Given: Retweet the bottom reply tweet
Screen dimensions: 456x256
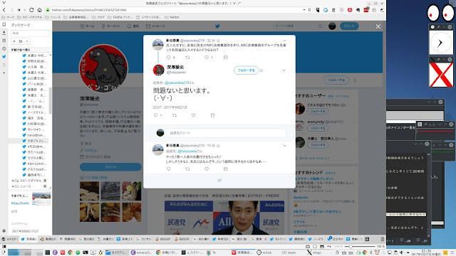Looking at the screenshot, I should (187, 169).
